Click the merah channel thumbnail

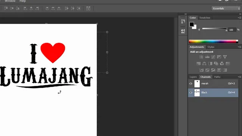(x=197, y=84)
